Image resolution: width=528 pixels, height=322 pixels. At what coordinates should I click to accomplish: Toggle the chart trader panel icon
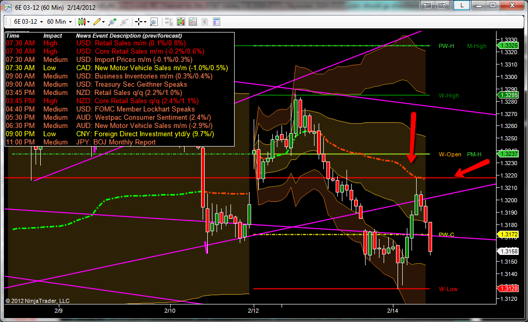pos(169,22)
